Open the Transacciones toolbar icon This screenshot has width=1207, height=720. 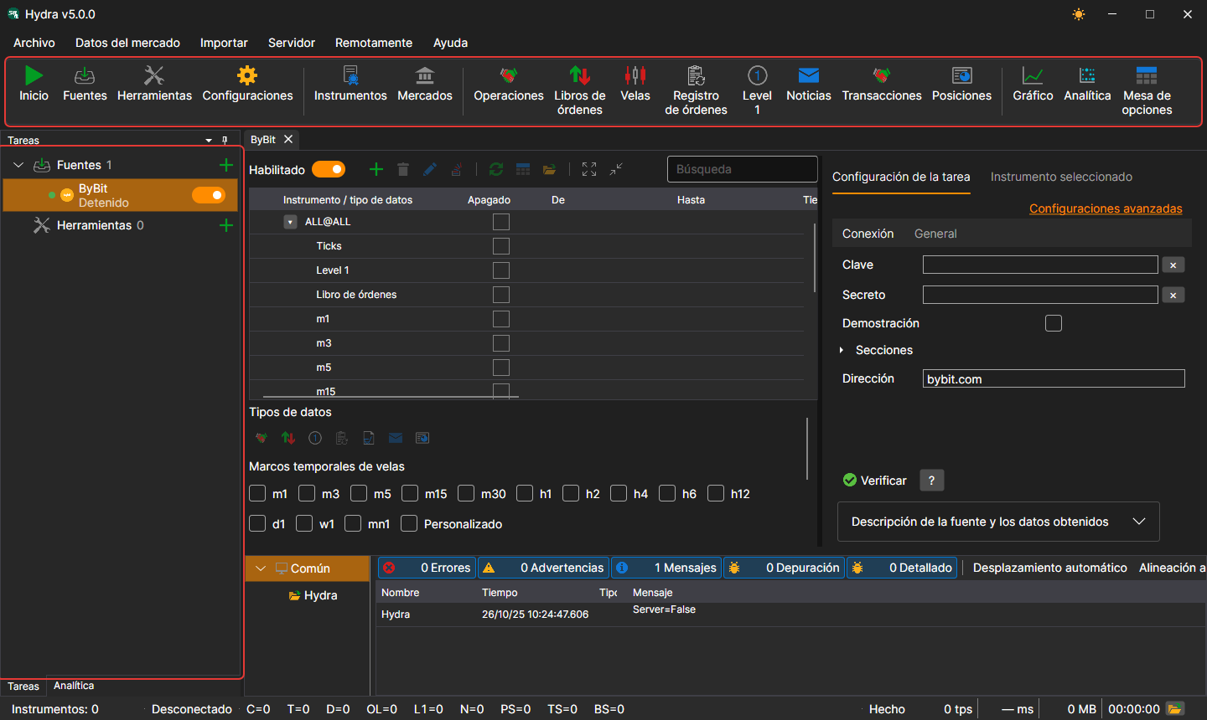click(x=882, y=75)
